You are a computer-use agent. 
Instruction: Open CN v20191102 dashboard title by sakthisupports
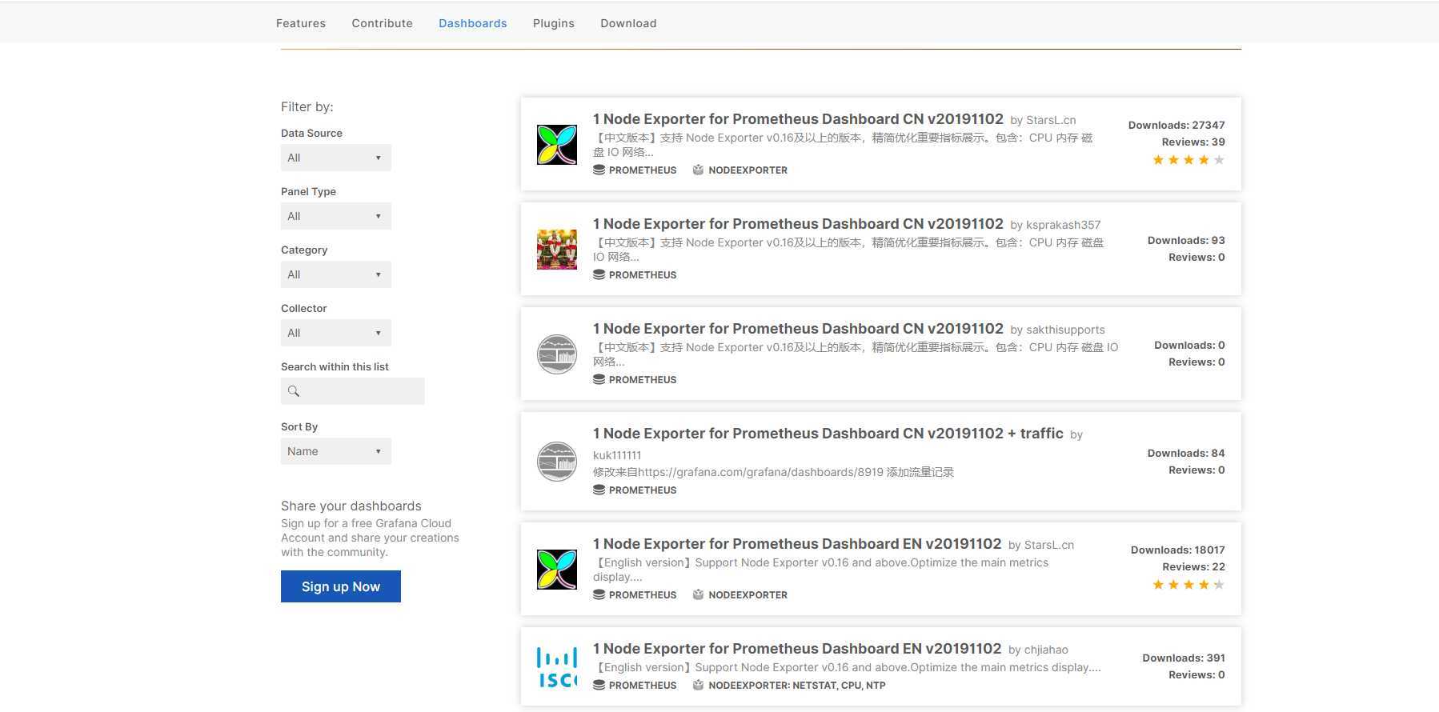click(798, 329)
